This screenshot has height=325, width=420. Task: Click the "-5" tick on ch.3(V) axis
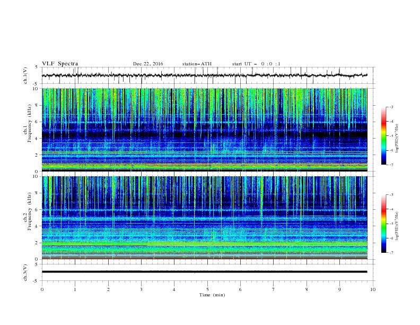36,281
